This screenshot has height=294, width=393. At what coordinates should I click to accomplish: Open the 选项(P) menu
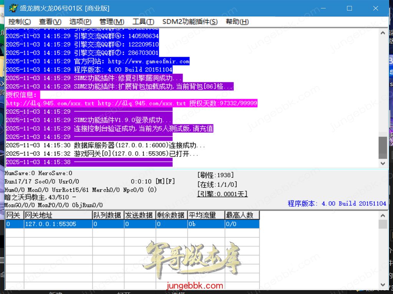[80, 22]
